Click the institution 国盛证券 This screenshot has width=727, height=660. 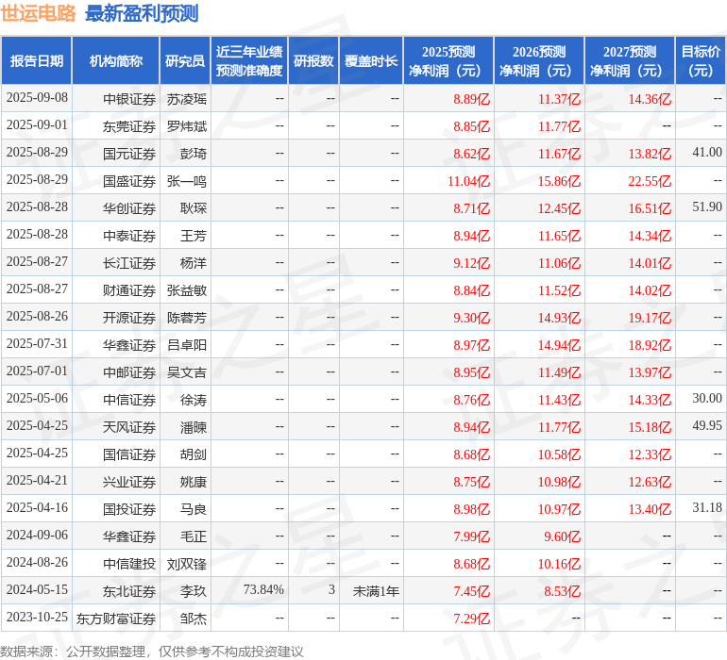pos(129,181)
